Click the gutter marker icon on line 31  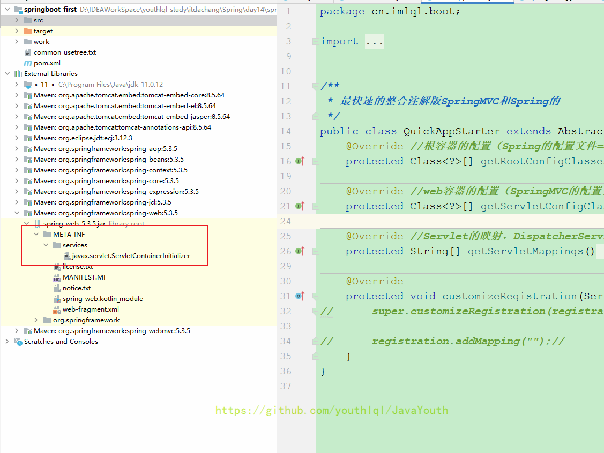(x=300, y=296)
